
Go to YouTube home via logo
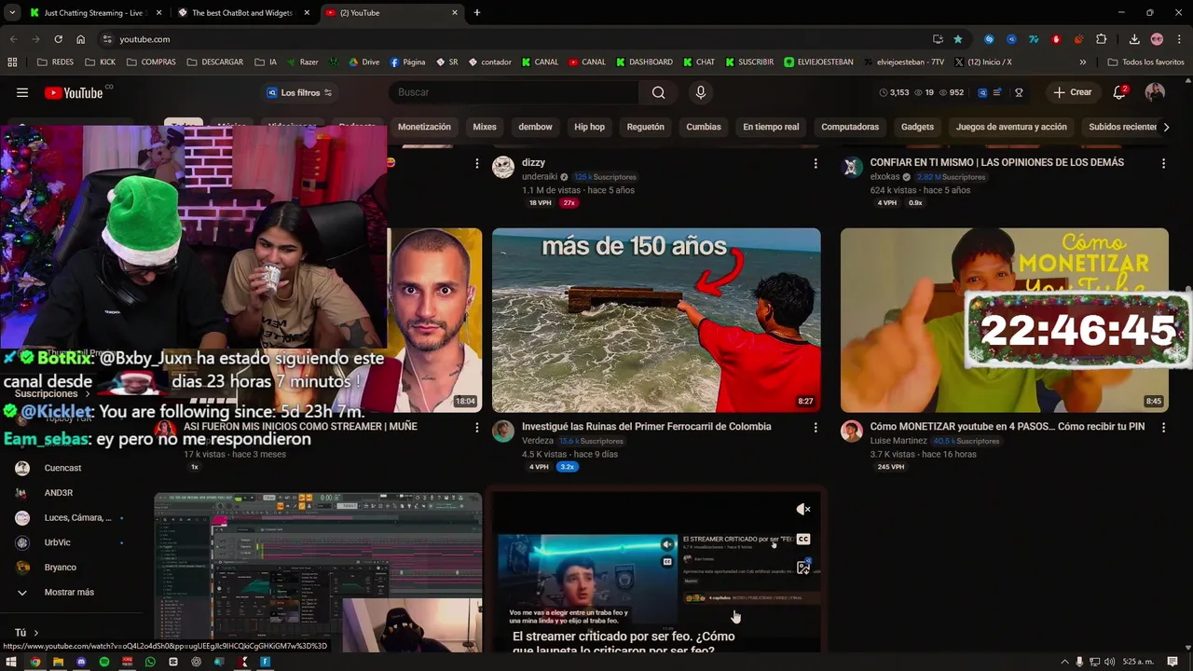[x=74, y=92]
